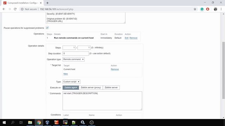The height and width of the screenshot is (126, 225).
Task: Open the green Grammarly extension icon
Action: pyautogui.click(x=202, y=9)
